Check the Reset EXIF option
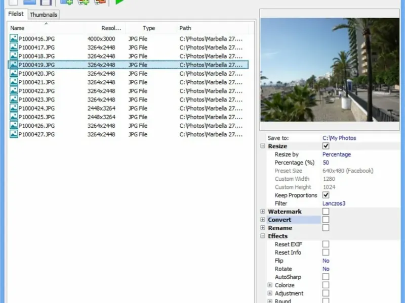This screenshot has height=303, width=405. [x=326, y=244]
